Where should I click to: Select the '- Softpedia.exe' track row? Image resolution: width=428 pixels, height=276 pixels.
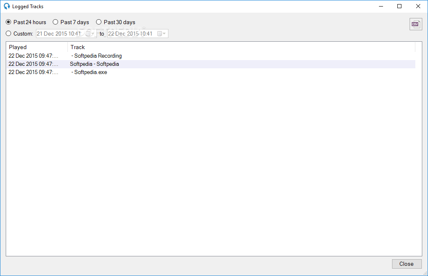211,72
